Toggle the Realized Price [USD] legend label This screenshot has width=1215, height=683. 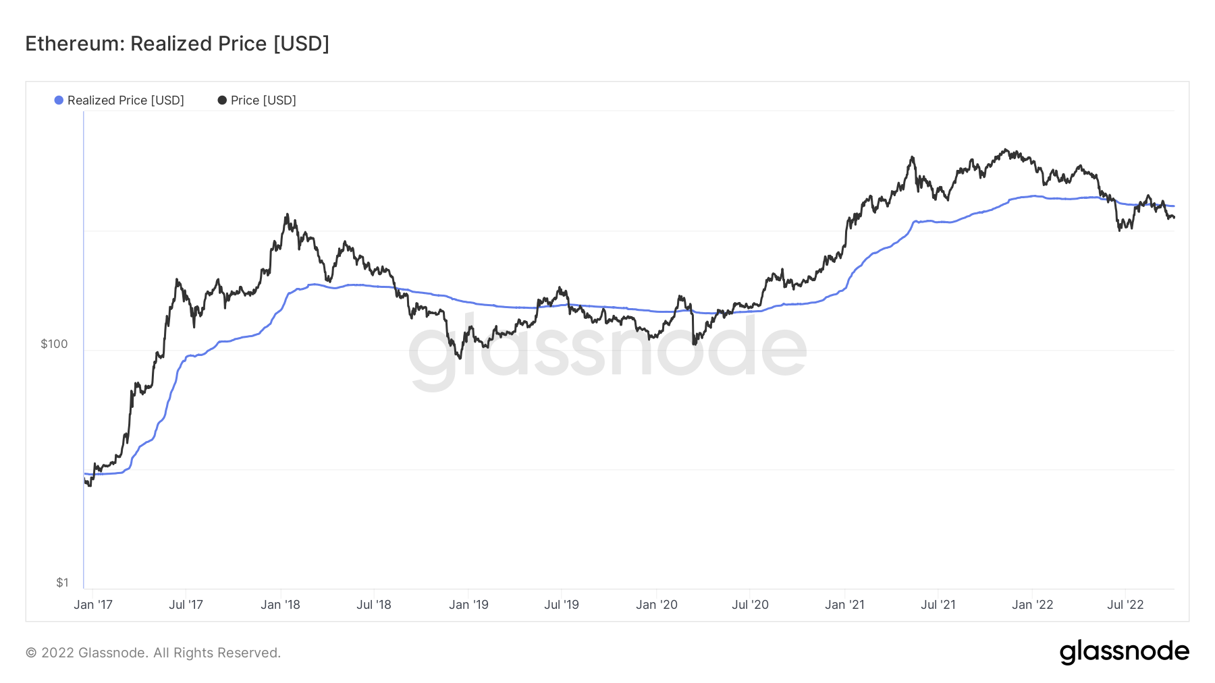pyautogui.click(x=126, y=100)
